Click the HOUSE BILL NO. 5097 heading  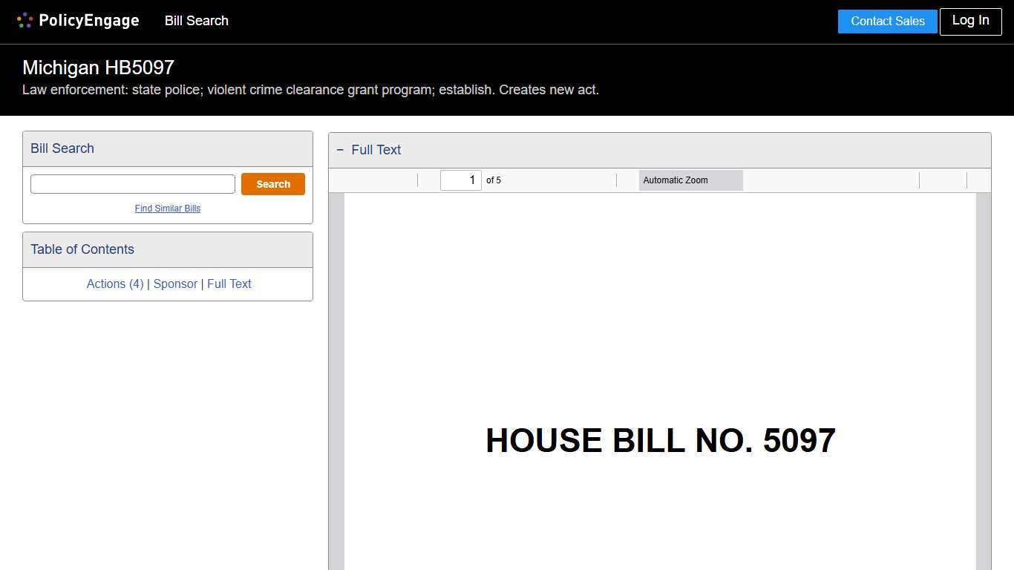point(660,441)
